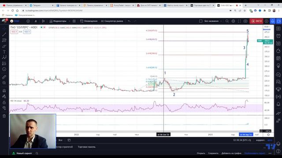Open chart settings from top toolbar

click(233, 21)
